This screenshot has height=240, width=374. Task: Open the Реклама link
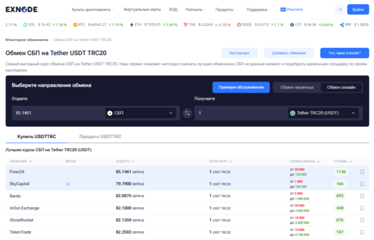point(294,9)
